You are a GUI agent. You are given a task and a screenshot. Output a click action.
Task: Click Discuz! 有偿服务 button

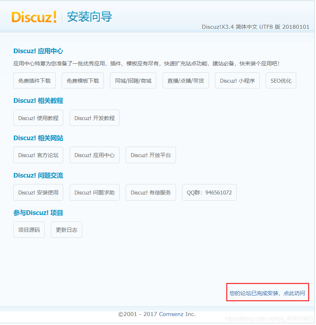[x=151, y=193]
